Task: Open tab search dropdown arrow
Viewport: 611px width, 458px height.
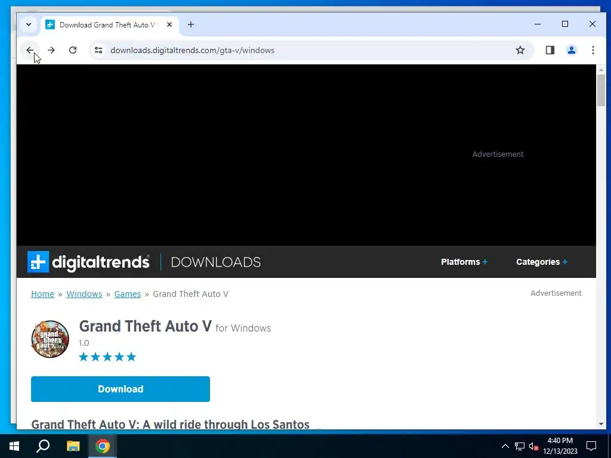Action: [29, 24]
